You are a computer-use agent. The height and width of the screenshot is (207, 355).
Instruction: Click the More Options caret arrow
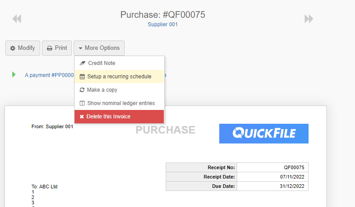(80, 48)
